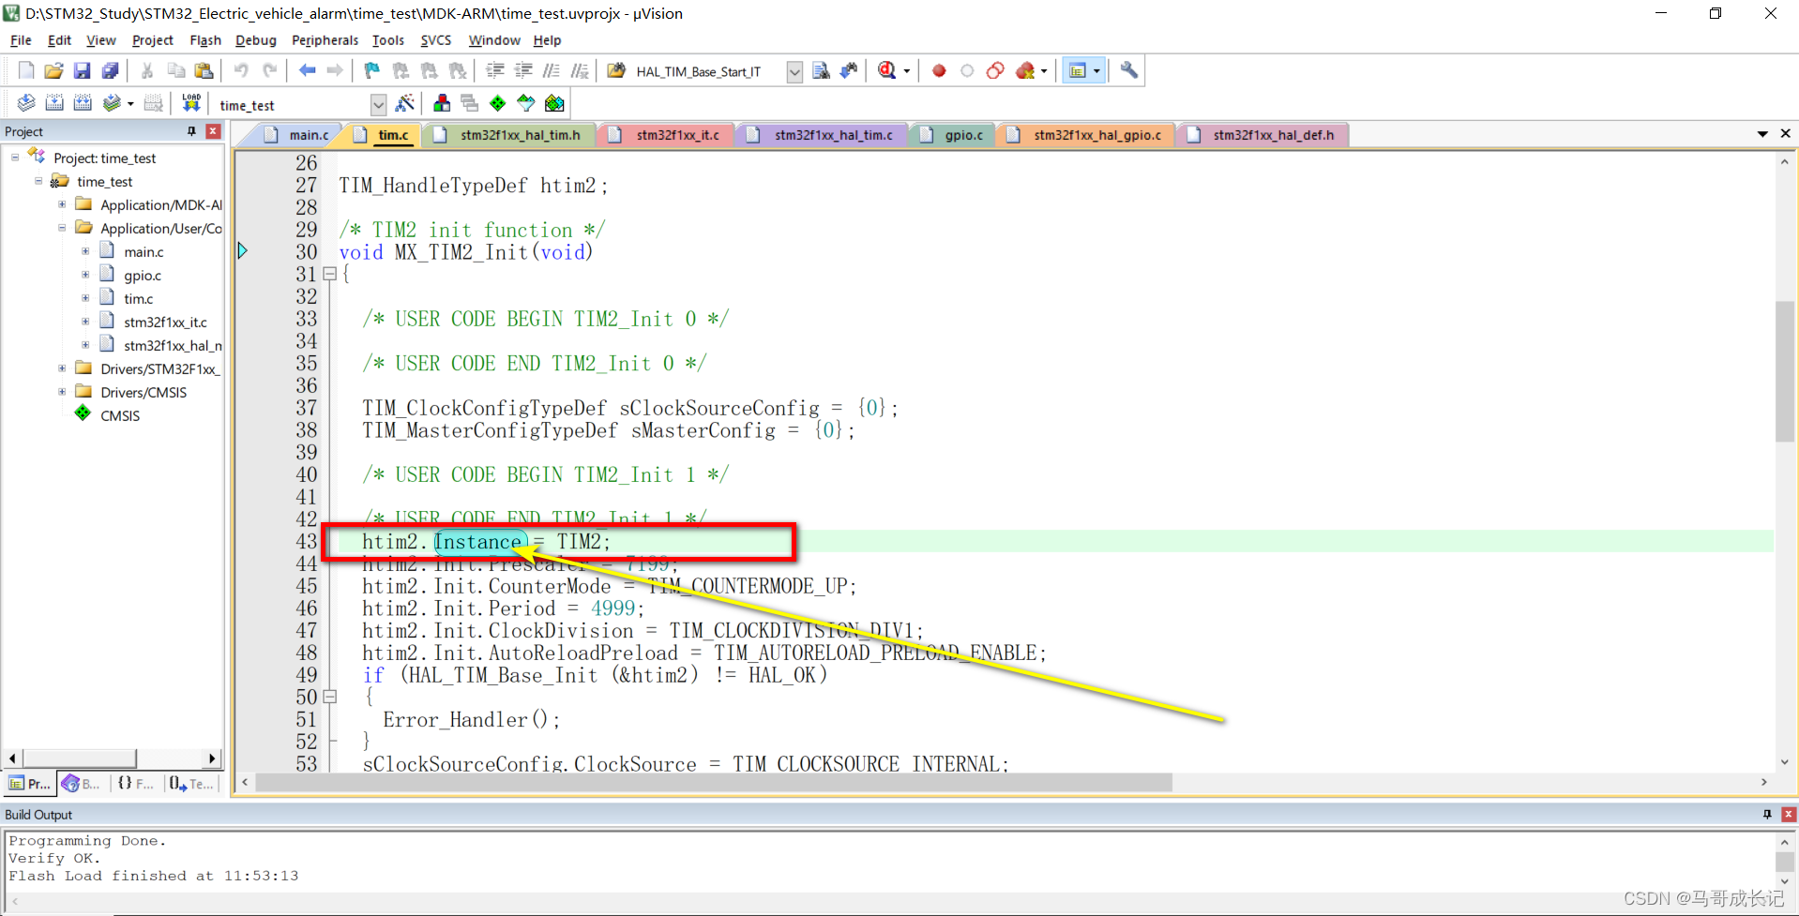Disable all breakpoints icon
Screen dimensions: 1799x916
pyautogui.click(x=995, y=70)
